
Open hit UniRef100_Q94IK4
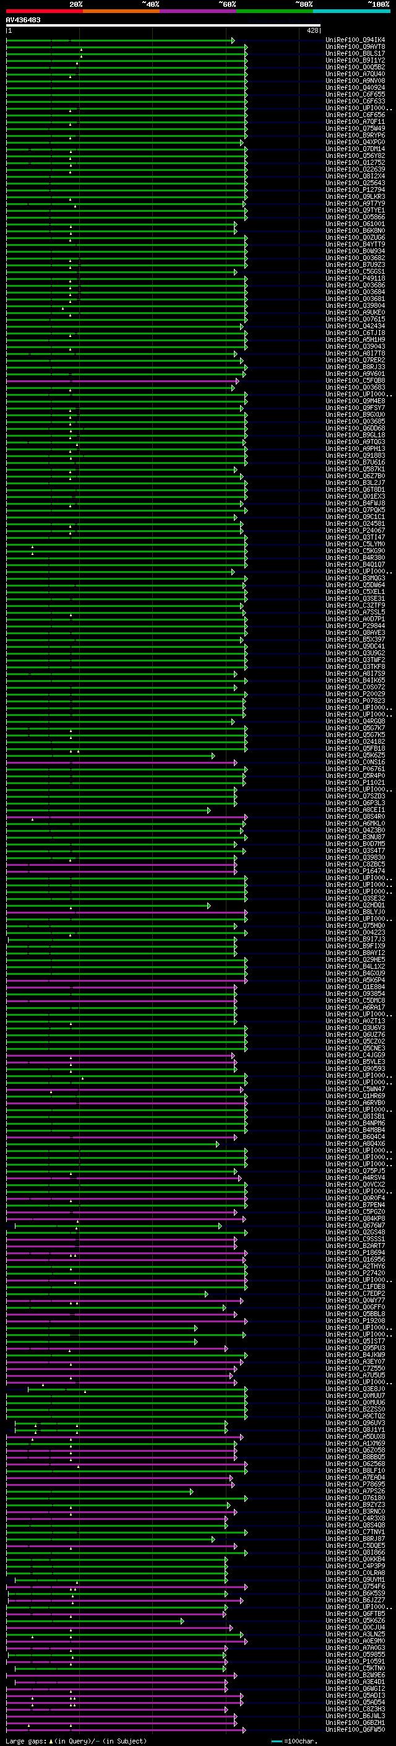click(x=355, y=40)
